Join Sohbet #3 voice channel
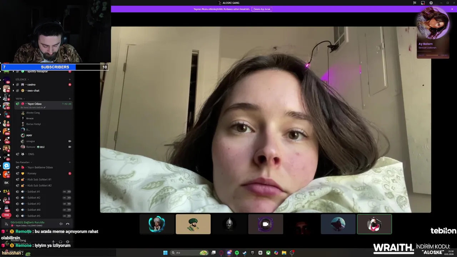The width and height of the screenshot is (457, 257). click(x=43, y=204)
